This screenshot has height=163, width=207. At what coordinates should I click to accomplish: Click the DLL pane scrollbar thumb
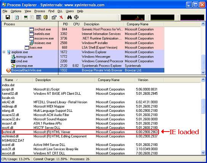click(203, 106)
